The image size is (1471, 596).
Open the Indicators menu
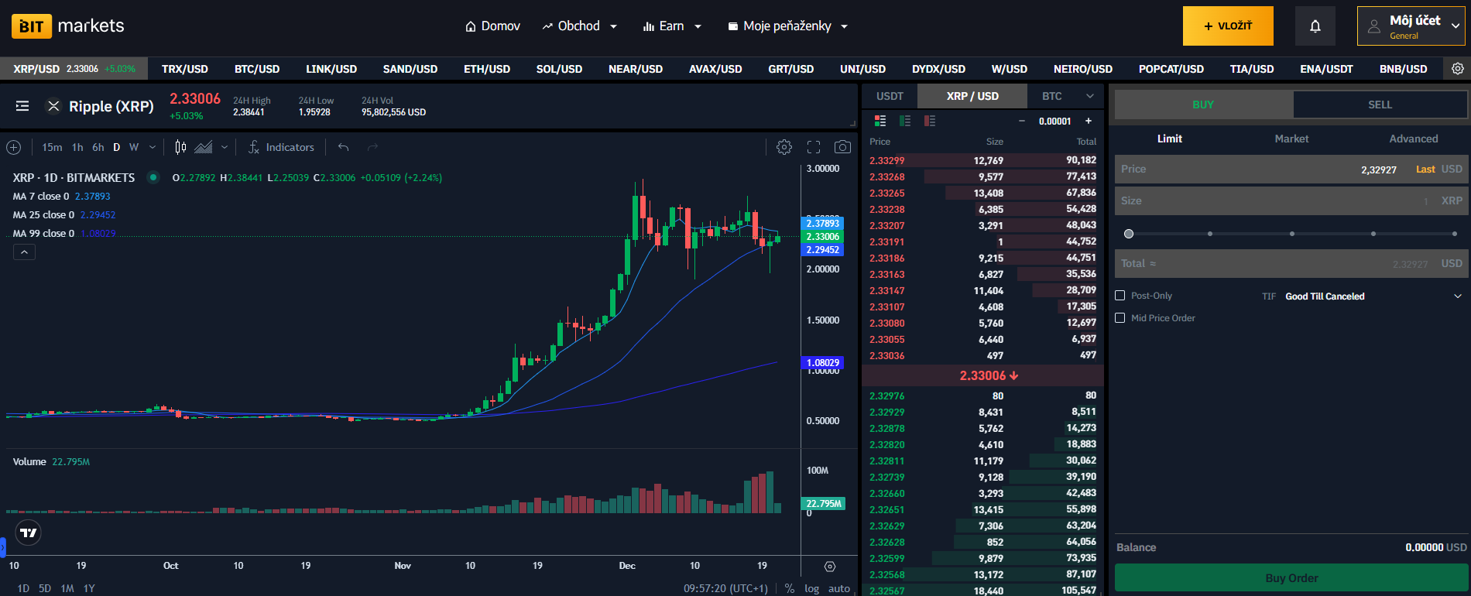tap(281, 147)
